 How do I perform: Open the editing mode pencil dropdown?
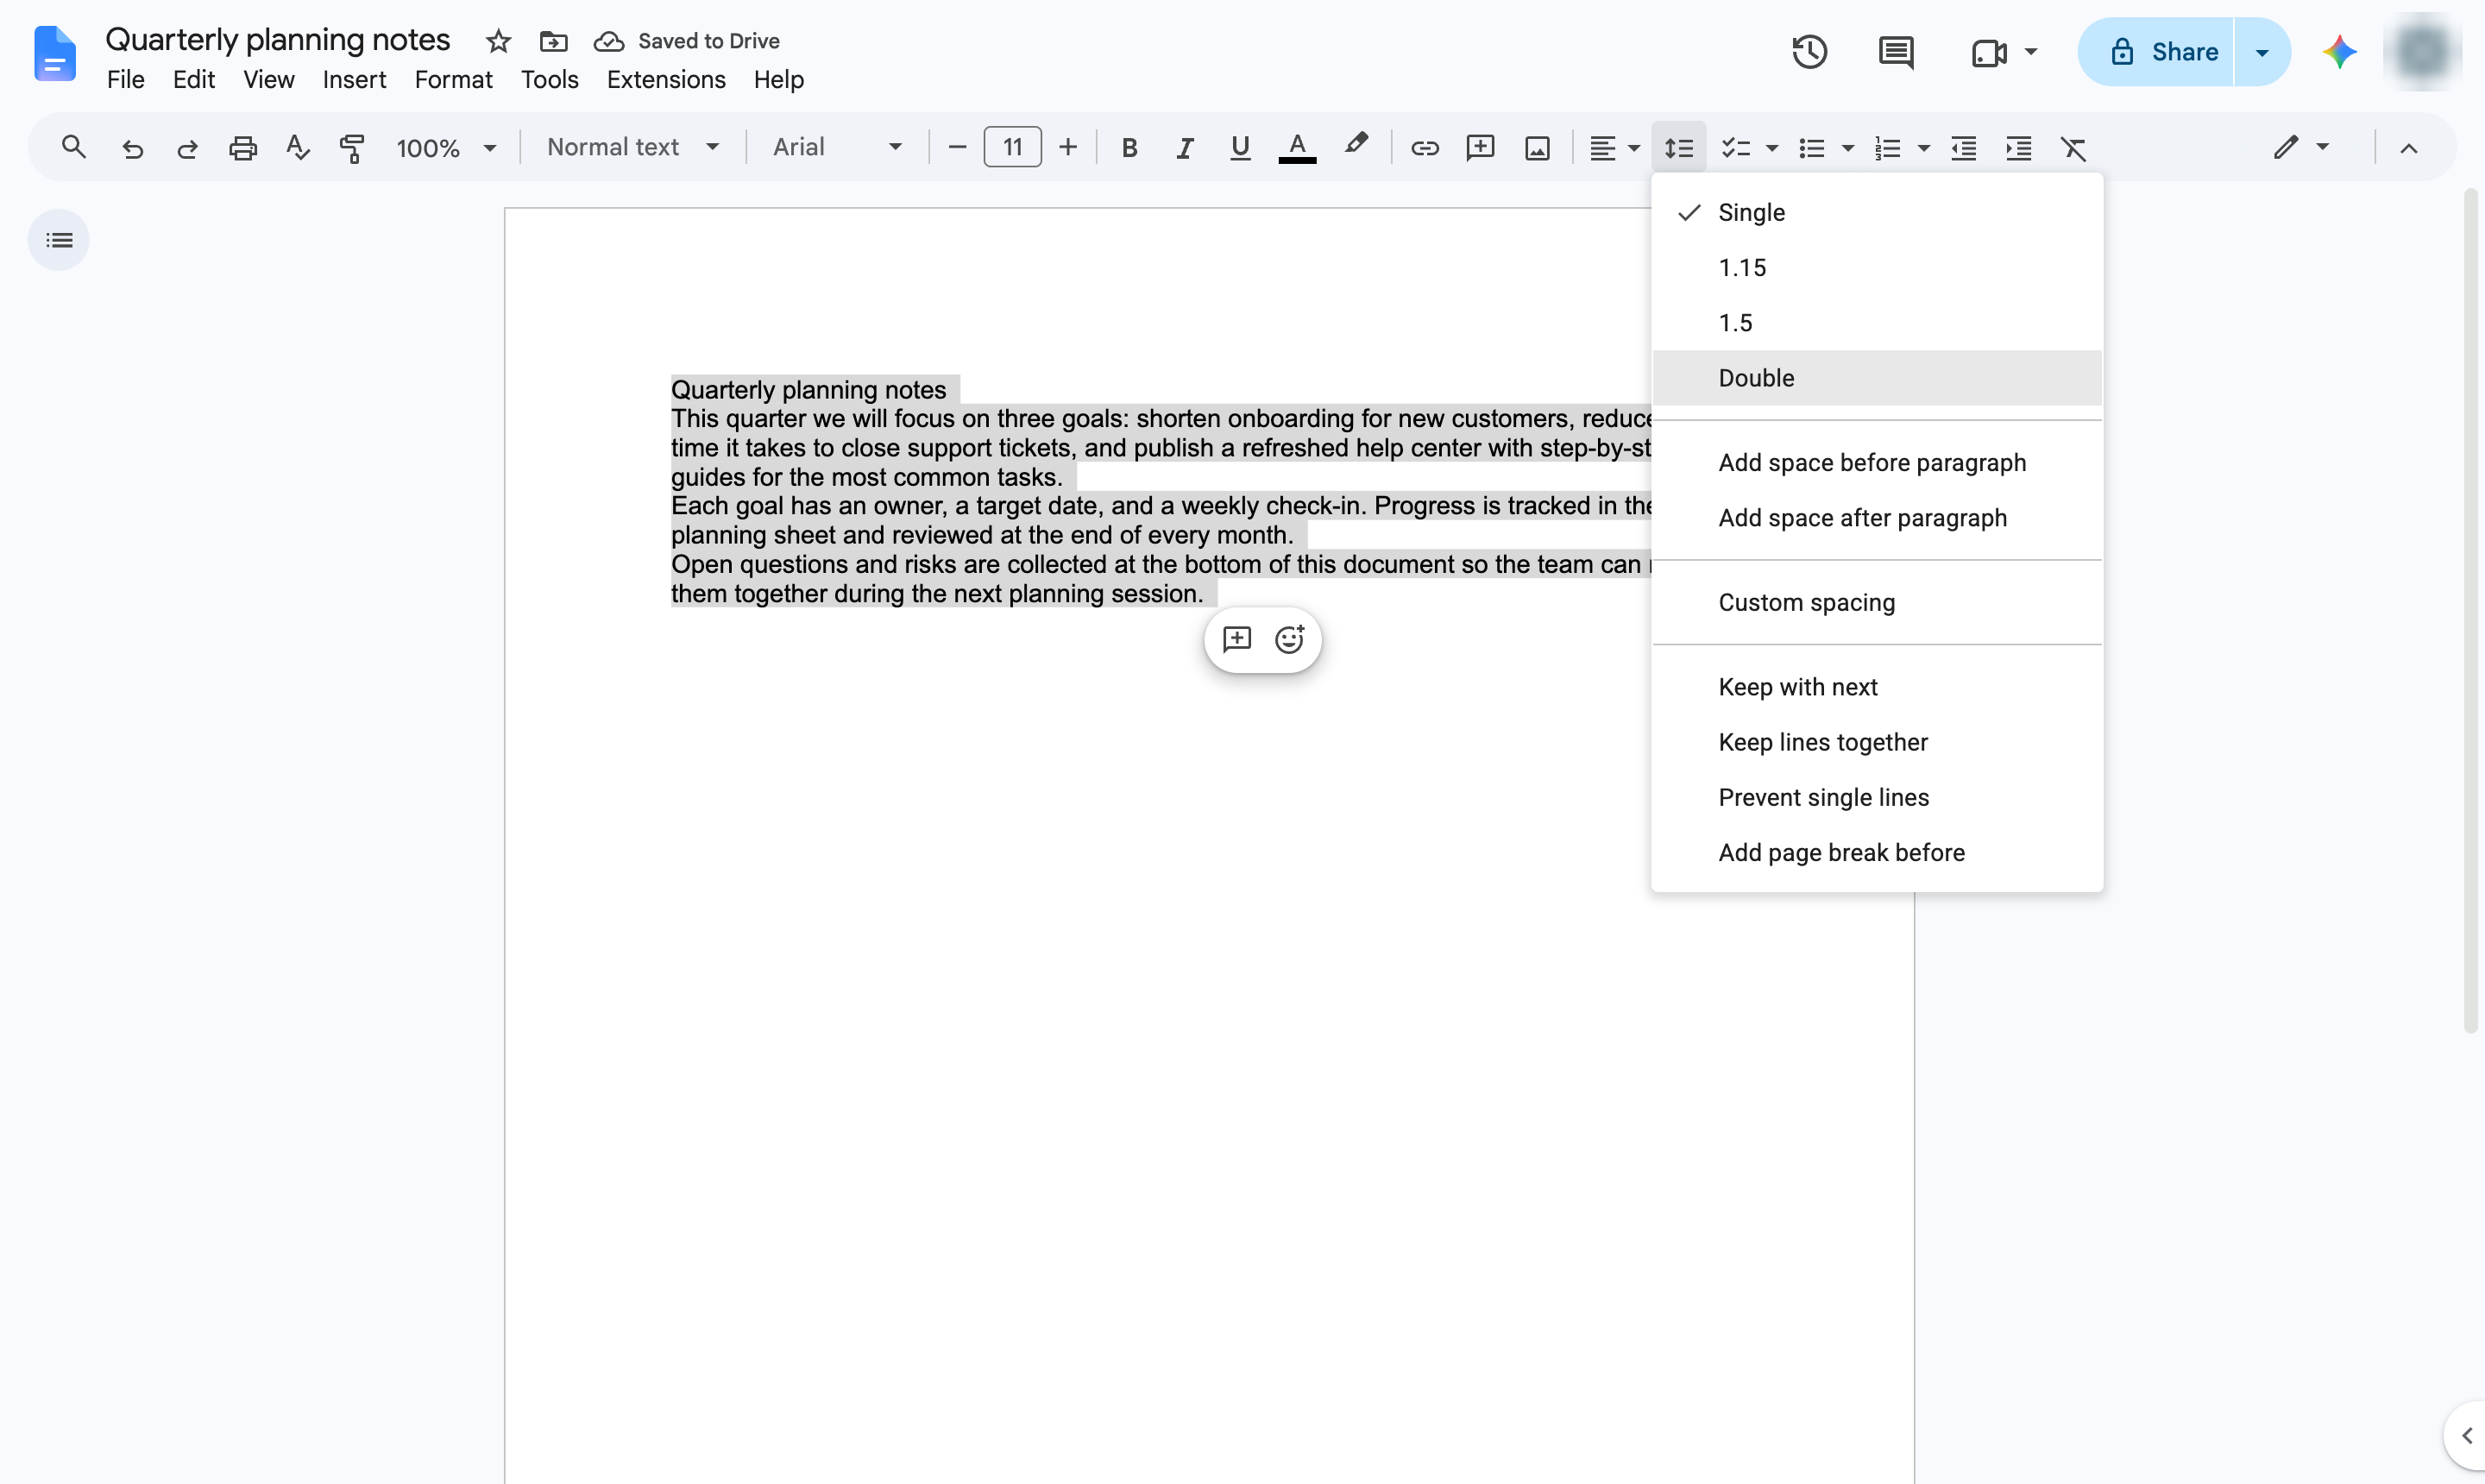pyautogui.click(x=2300, y=148)
